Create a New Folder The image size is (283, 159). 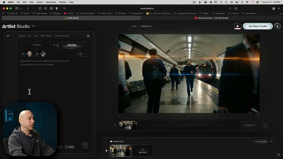click(261, 141)
